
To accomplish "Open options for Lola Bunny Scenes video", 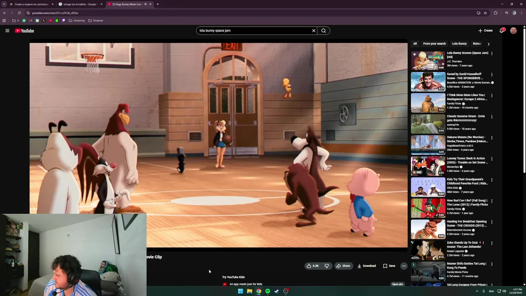I will (x=491, y=53).
